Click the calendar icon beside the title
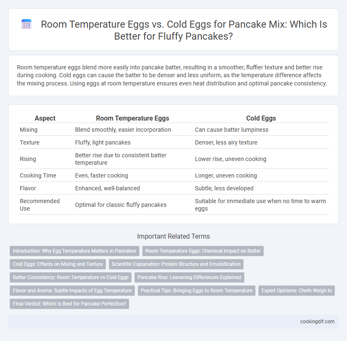This screenshot has height=341, width=347. [x=26, y=24]
